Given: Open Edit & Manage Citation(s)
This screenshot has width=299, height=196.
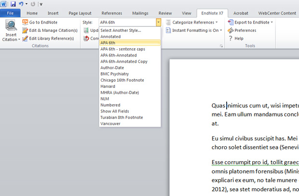Looking at the screenshot, I should click(x=50, y=30).
